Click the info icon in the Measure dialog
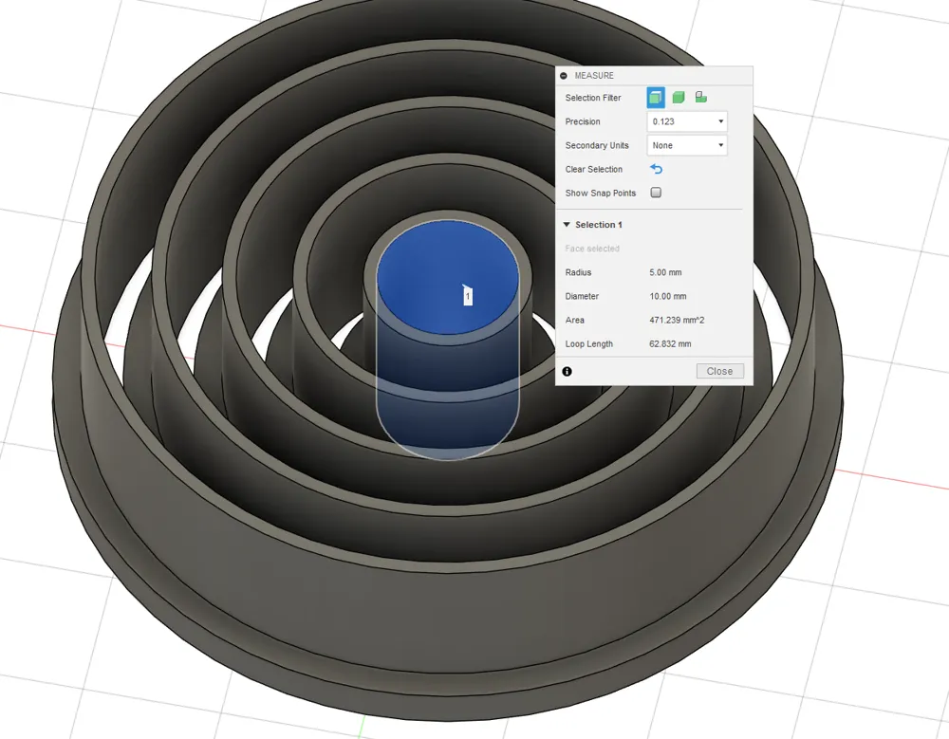Image resolution: width=949 pixels, height=739 pixels. [567, 371]
